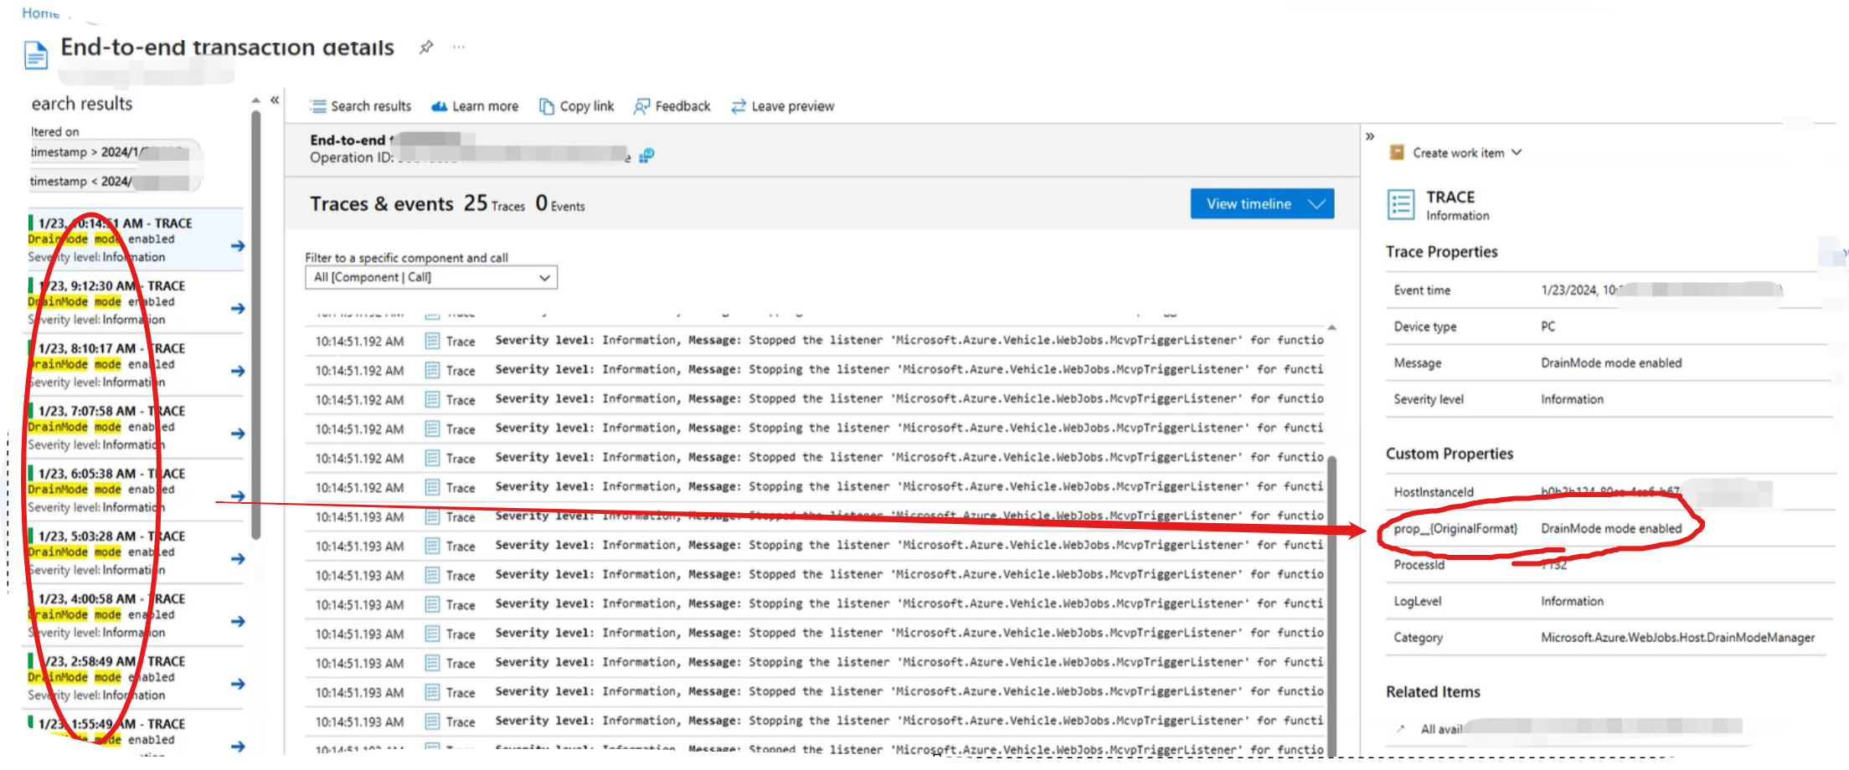Expand the right details pane chevron
The height and width of the screenshot is (770, 1849).
(1370, 136)
